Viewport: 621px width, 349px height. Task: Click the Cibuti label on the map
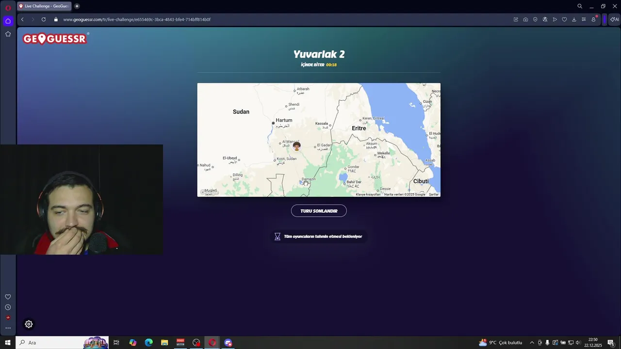click(421, 181)
